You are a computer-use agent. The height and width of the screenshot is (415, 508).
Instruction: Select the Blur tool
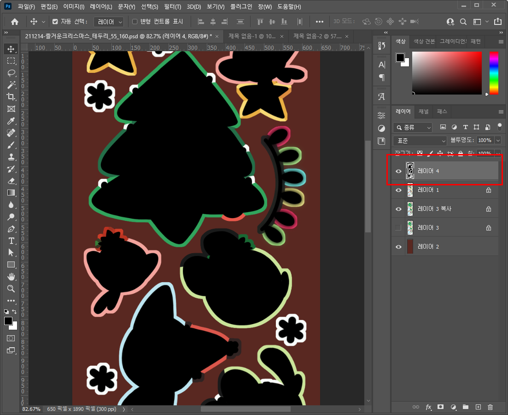11,205
